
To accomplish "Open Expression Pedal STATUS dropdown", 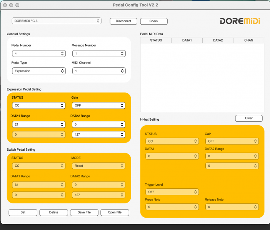I will click(x=38, y=105).
